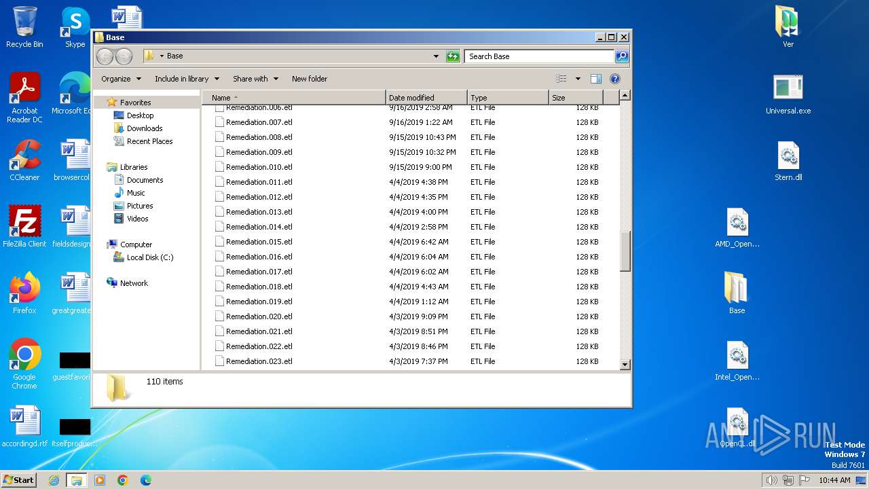Click the Back navigation arrow in Explorer
Screen dimensions: 869x489
click(x=105, y=56)
